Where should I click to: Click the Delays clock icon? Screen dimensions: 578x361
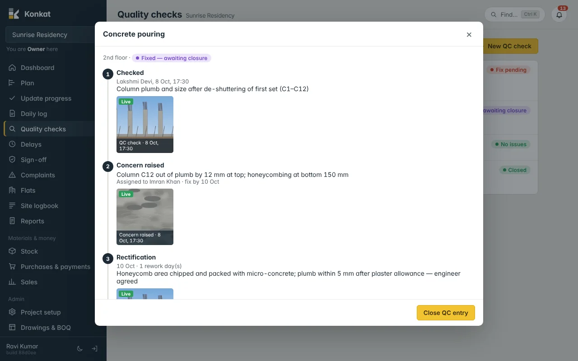click(x=12, y=144)
